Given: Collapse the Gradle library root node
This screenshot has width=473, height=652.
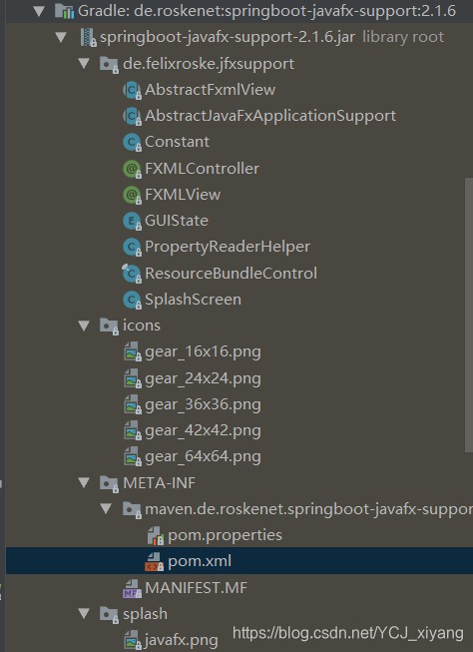Looking at the screenshot, I should pos(39,11).
